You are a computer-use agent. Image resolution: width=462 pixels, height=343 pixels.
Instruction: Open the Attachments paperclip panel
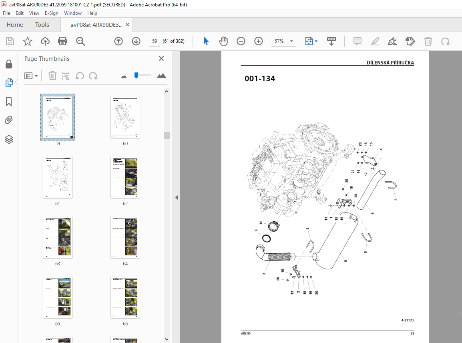(9, 120)
